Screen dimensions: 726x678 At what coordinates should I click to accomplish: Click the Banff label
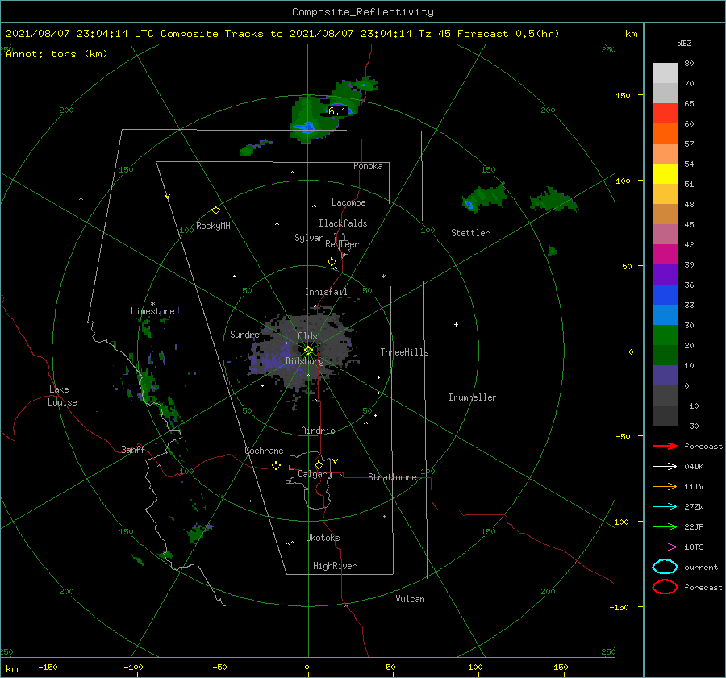pyautogui.click(x=133, y=449)
